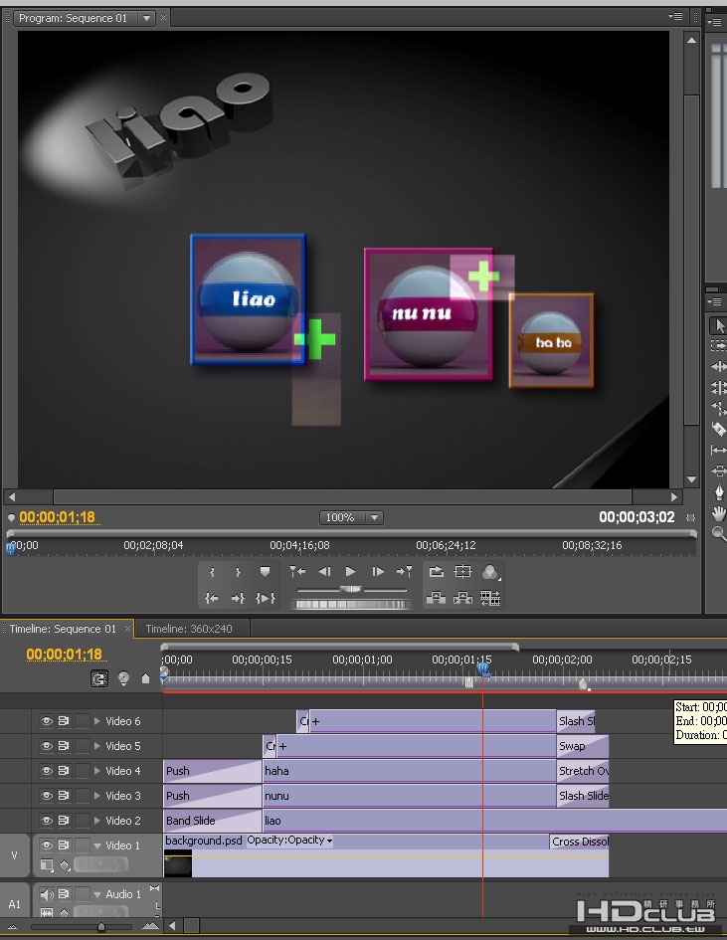Open Set Display Style for Video 1

(46, 864)
